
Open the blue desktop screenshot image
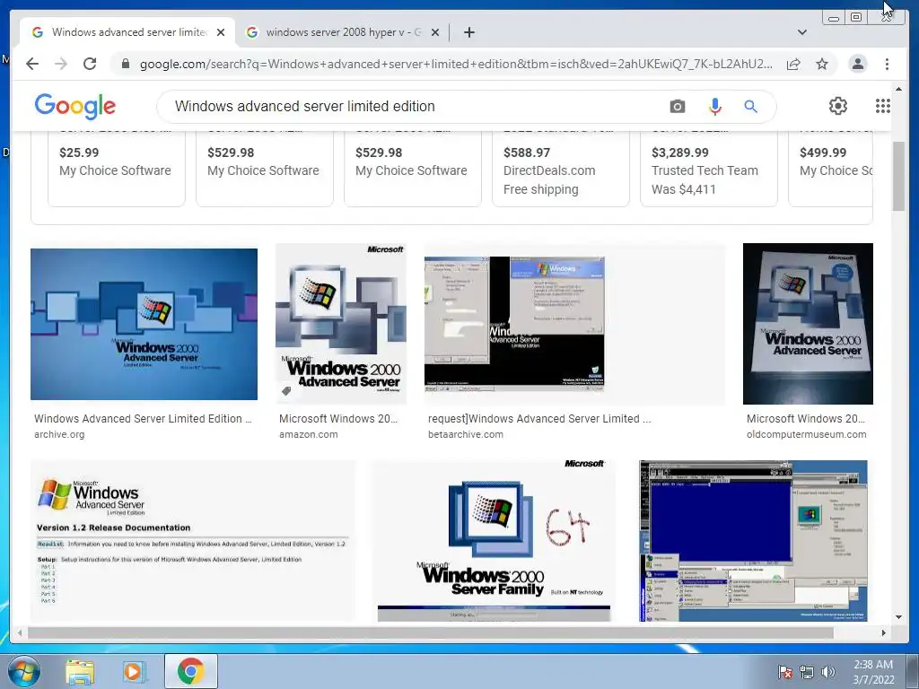[753, 540]
